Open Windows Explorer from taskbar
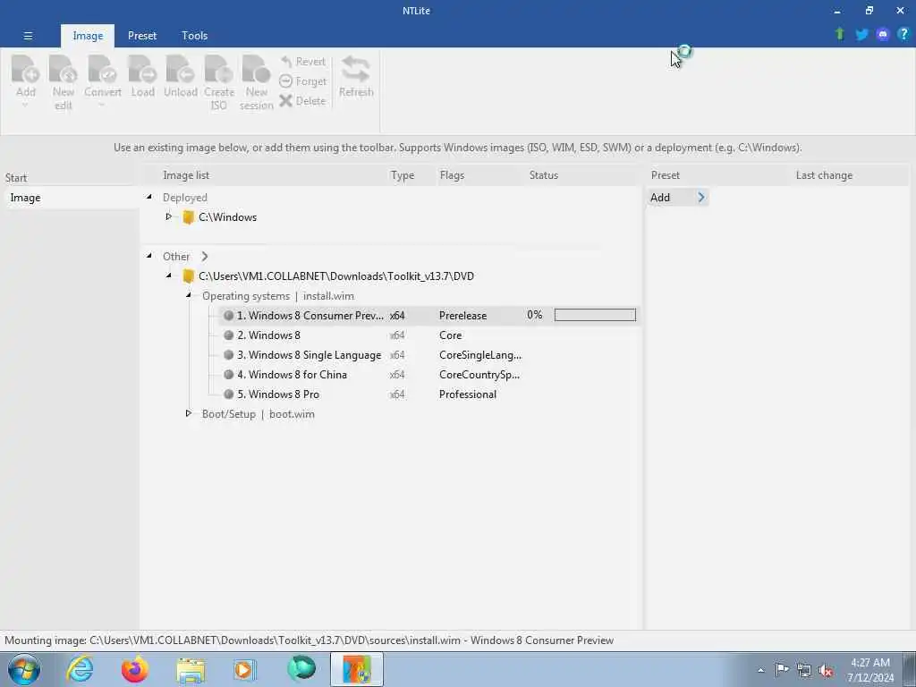Viewport: 916px width, 687px height. pyautogui.click(x=191, y=670)
